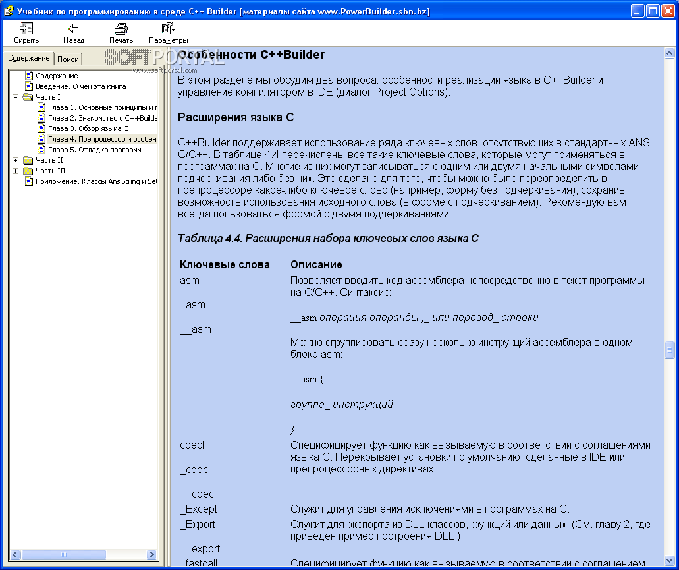Go back with the Назад arrow icon
The image size is (679, 570).
[74, 29]
